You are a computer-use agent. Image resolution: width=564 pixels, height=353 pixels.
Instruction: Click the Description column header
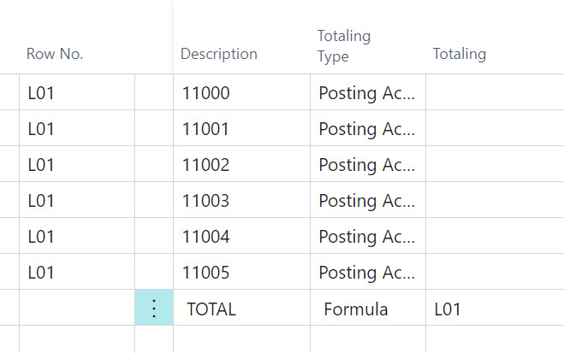(218, 54)
